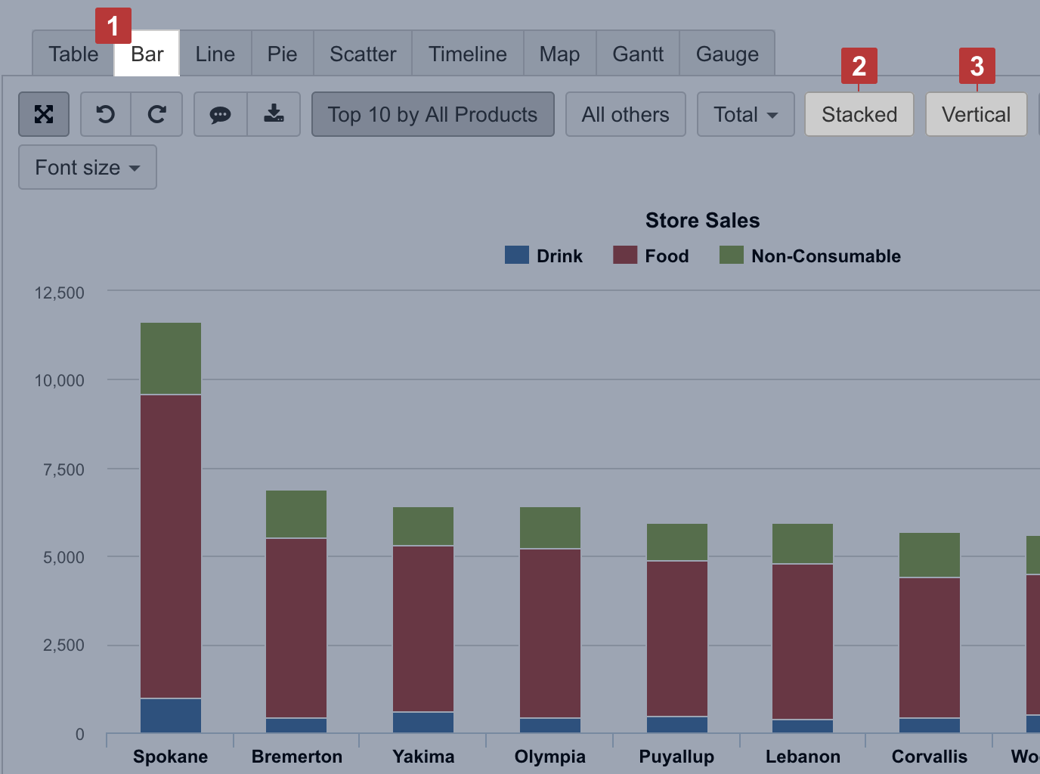
Task: Export the chart
Action: tap(274, 114)
